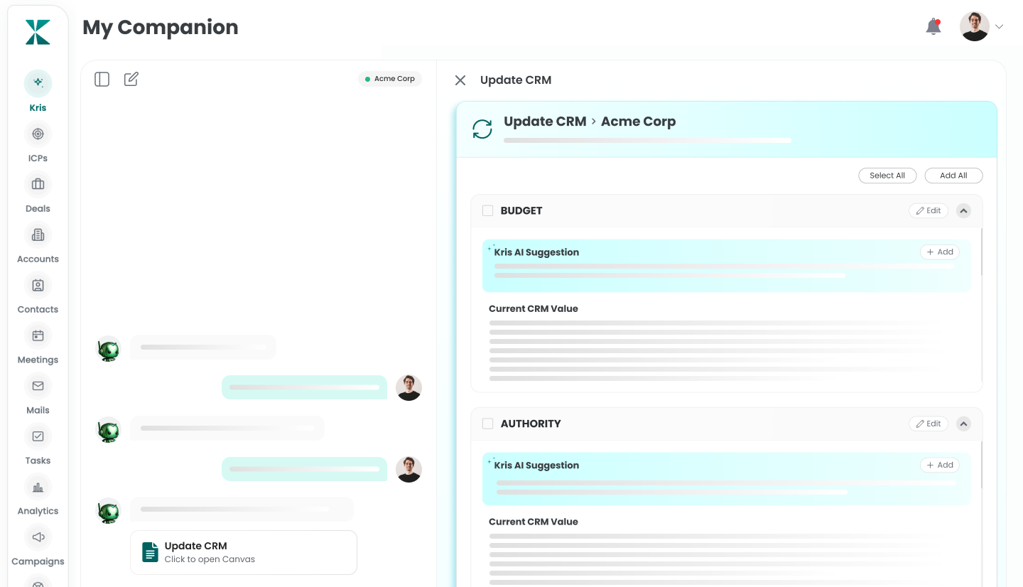1023x587 pixels.
Task: Click the AUTHORITY section heading
Action: (531, 424)
